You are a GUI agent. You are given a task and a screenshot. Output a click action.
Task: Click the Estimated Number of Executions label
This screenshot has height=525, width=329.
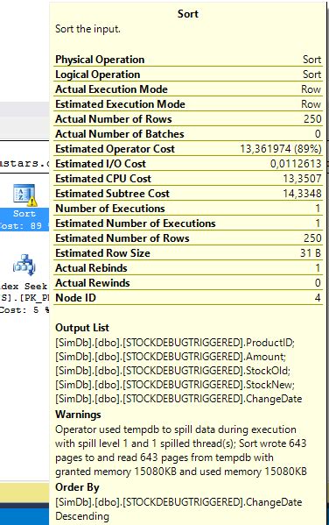pyautogui.click(x=135, y=223)
